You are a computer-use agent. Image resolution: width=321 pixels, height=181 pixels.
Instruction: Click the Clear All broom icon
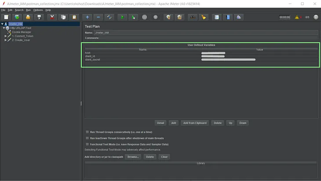[179, 17]
